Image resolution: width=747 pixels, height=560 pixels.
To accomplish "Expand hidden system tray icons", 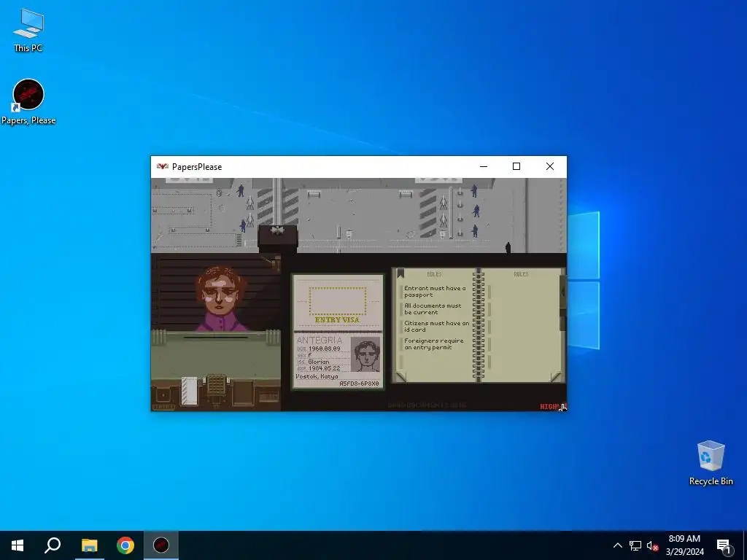I will tap(617, 545).
